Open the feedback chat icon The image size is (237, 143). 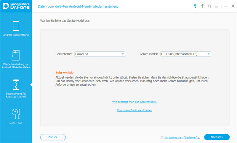tap(209, 6)
